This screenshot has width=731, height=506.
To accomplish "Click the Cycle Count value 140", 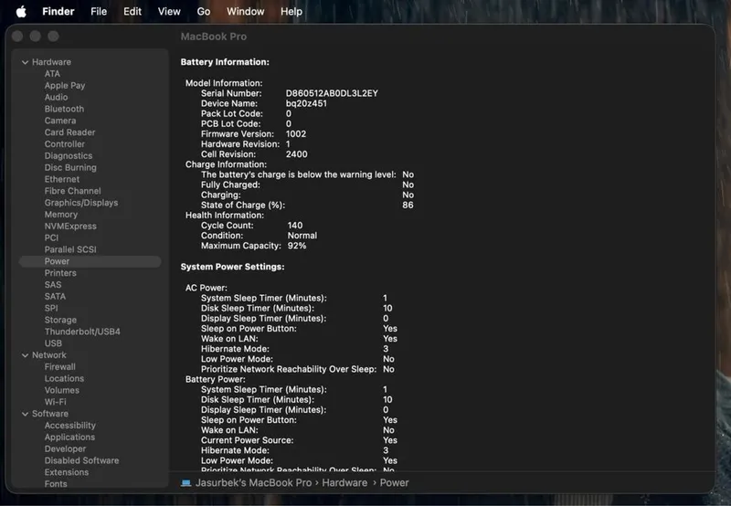I will pyautogui.click(x=295, y=226).
